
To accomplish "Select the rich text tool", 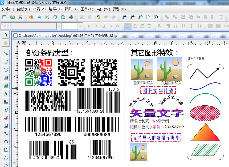I will (6, 102).
